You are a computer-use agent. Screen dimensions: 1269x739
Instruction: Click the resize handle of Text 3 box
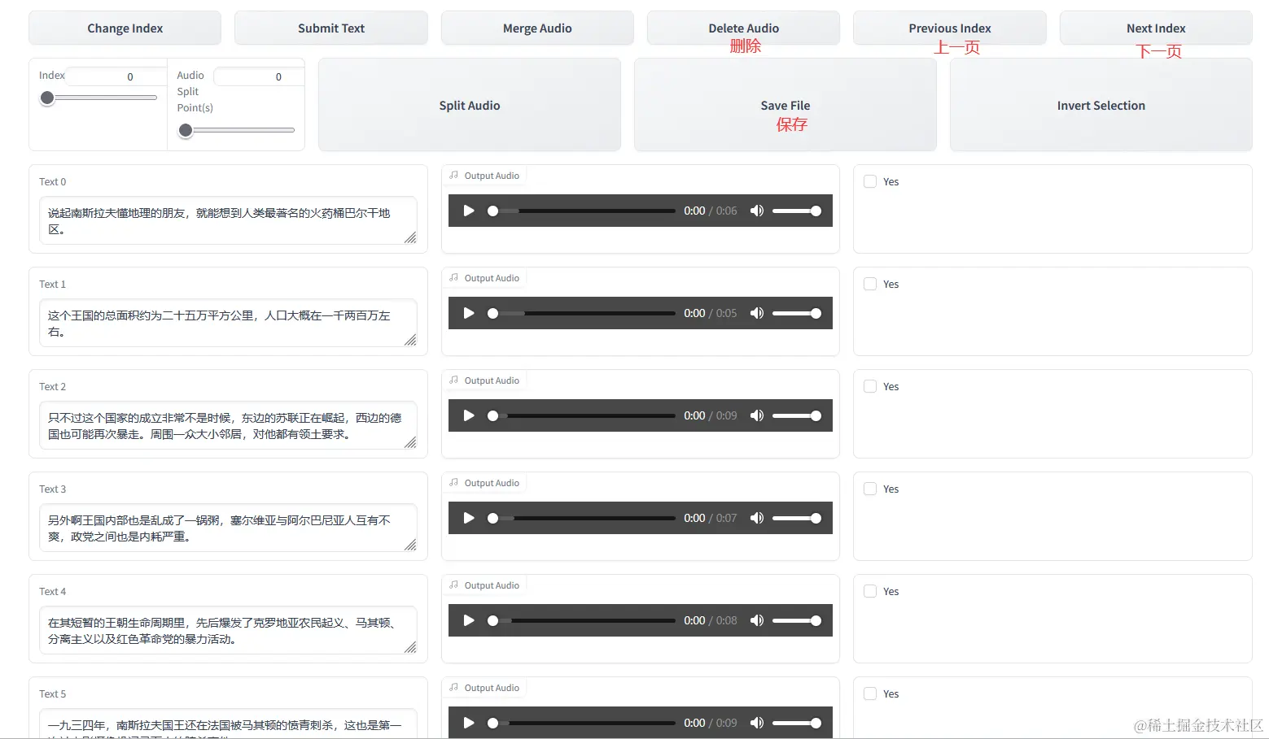pos(410,545)
